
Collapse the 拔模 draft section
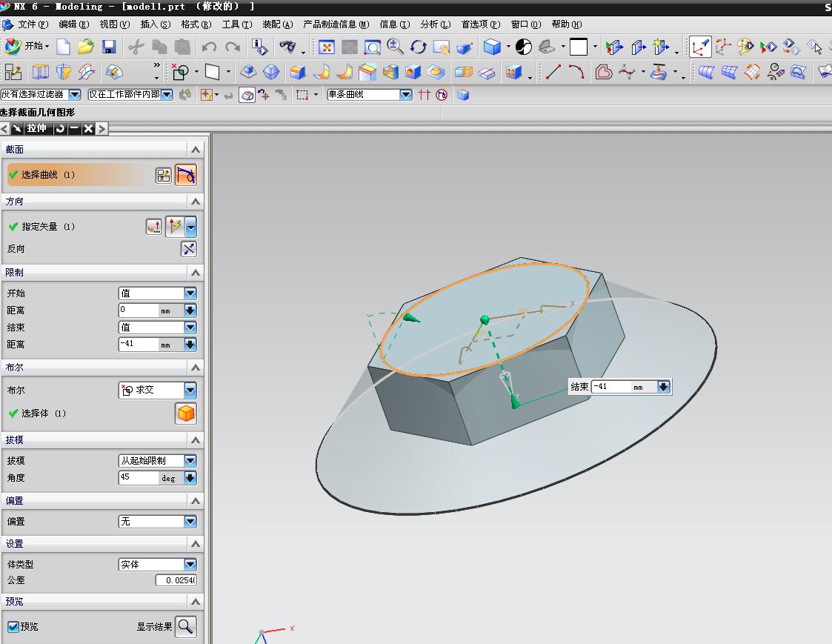[x=195, y=440]
